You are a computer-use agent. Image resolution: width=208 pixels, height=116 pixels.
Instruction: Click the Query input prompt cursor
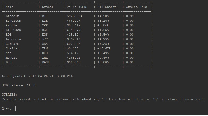tap(15, 108)
